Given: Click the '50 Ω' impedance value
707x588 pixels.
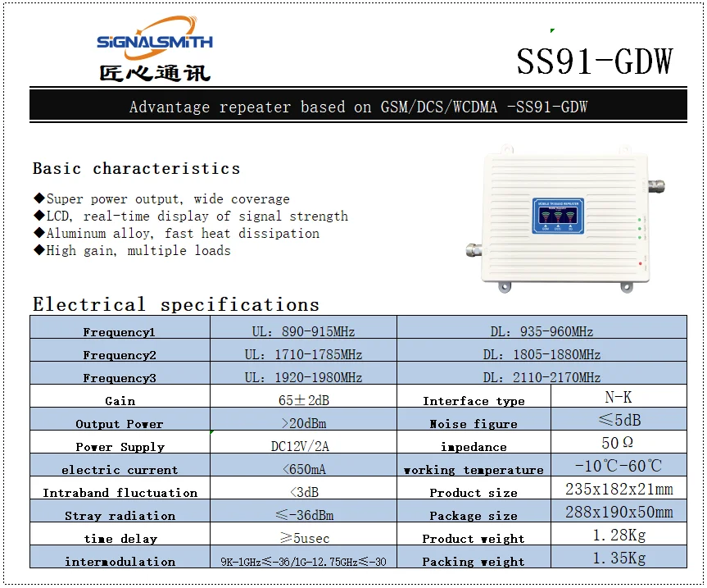Looking at the screenshot, I should (x=617, y=443).
